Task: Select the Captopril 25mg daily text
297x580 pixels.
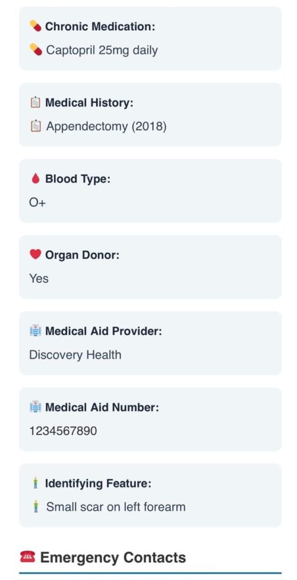Action: click(x=102, y=50)
